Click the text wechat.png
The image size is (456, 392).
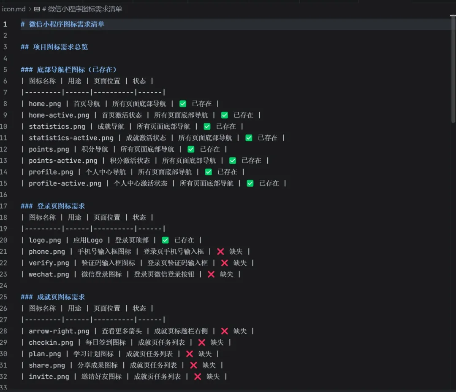tap(49, 274)
